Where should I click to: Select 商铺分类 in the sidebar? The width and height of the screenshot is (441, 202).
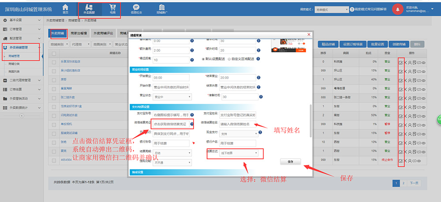14,64
